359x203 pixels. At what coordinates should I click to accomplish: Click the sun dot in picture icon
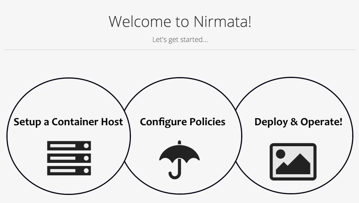coord(280,154)
